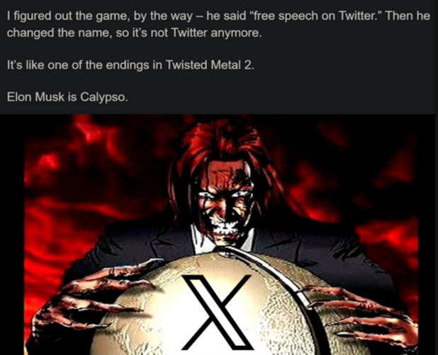Screen dimensions: 438x355
Task: Click Calypso's grinning face in the image
Action: coord(225,205)
